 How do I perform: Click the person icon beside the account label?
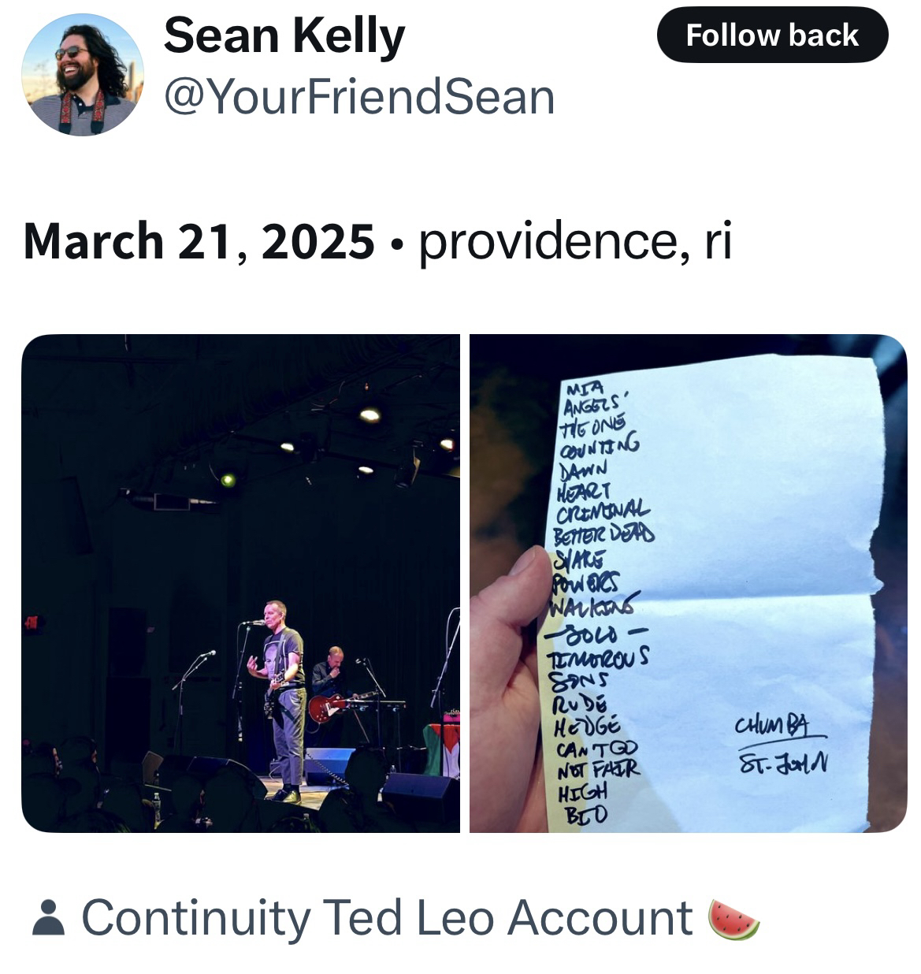coord(48,918)
